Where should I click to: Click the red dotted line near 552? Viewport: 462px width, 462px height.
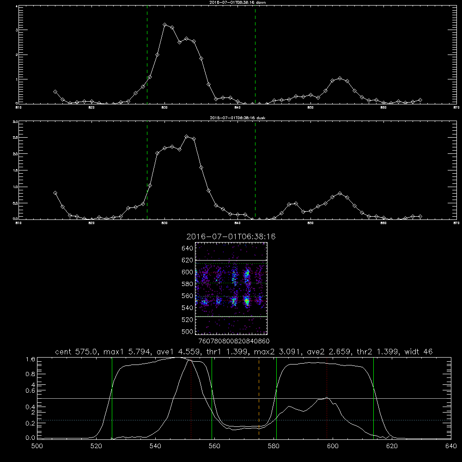pos(191,398)
